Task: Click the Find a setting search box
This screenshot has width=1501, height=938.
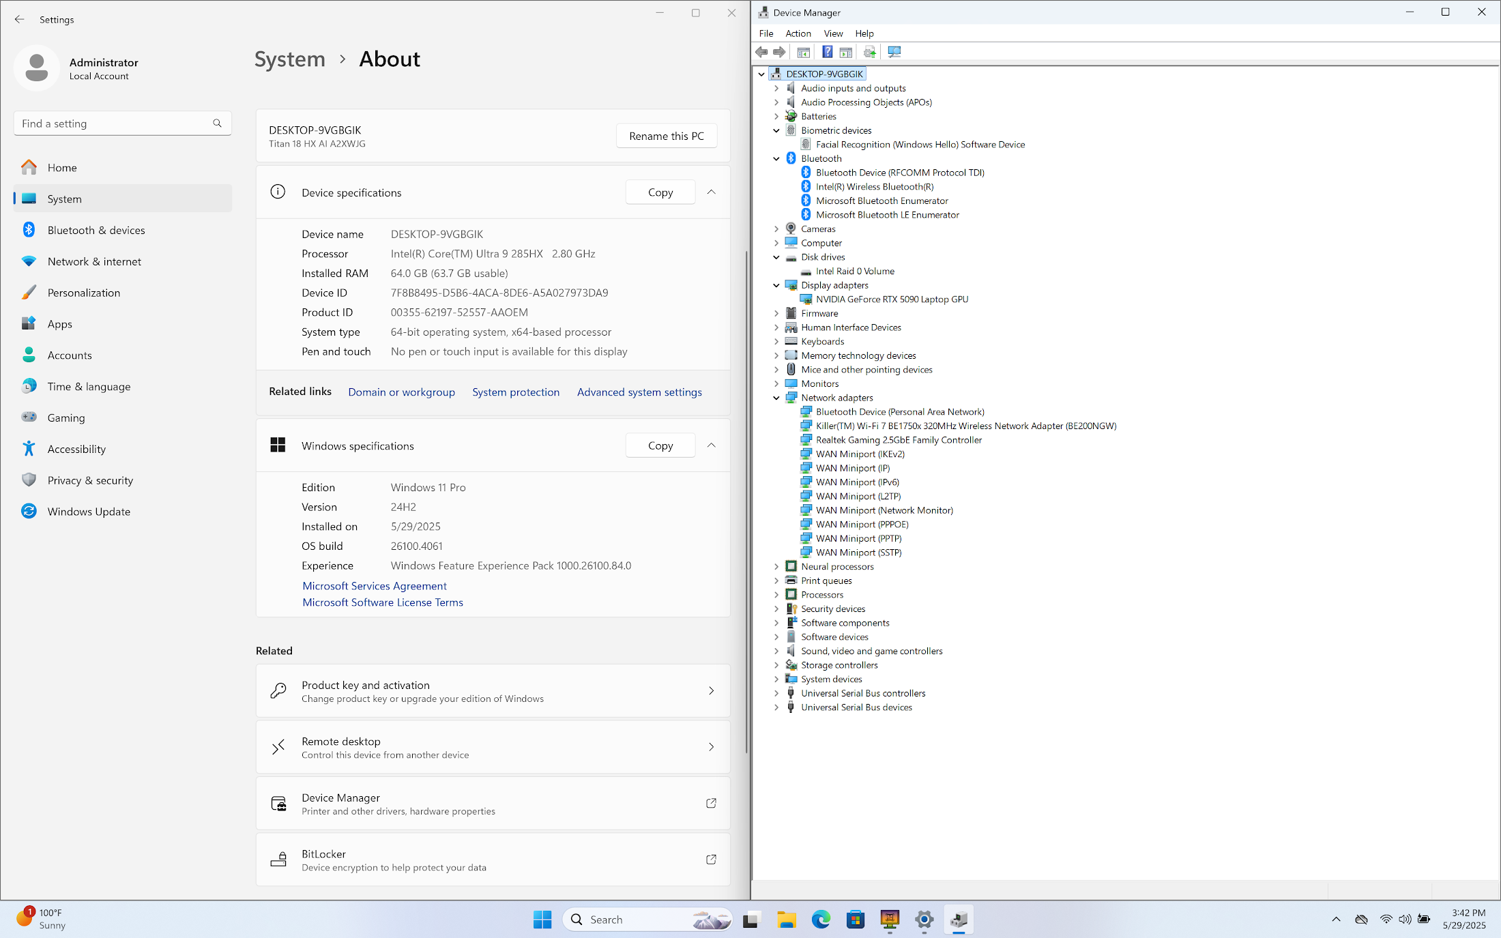Action: click(123, 123)
